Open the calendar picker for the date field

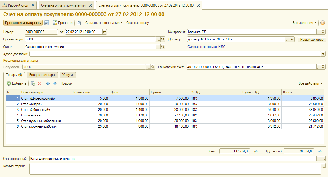[x=105, y=32]
